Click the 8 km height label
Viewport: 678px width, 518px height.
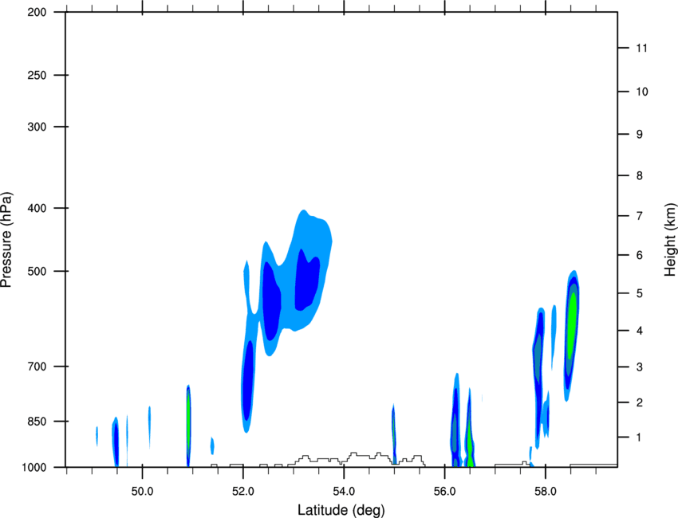pyautogui.click(x=640, y=175)
